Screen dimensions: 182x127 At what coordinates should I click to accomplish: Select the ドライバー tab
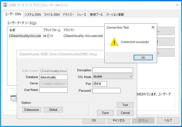[x=68, y=15]
